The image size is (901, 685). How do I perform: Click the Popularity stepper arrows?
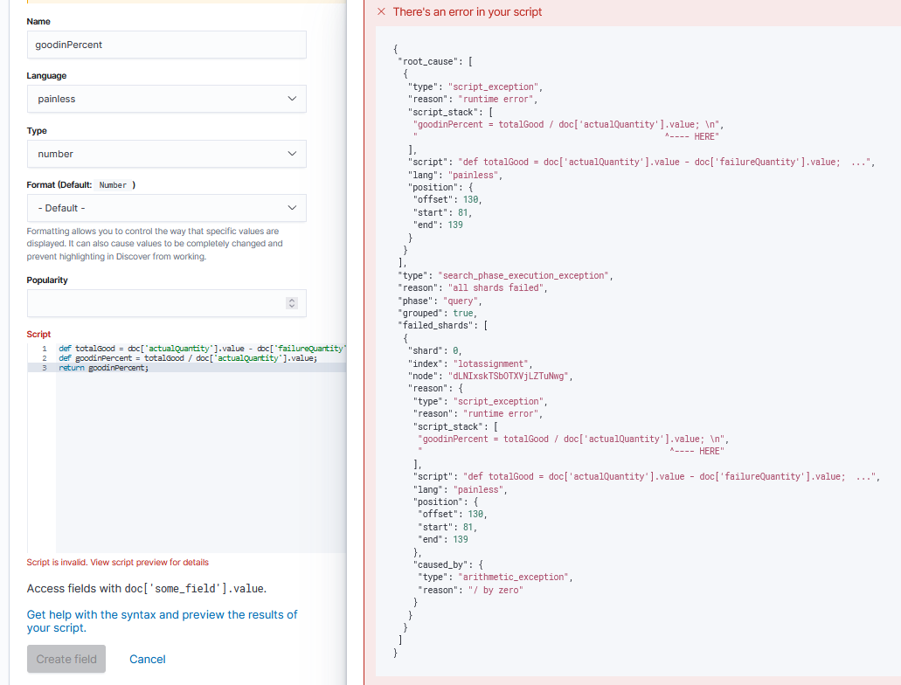(x=292, y=303)
